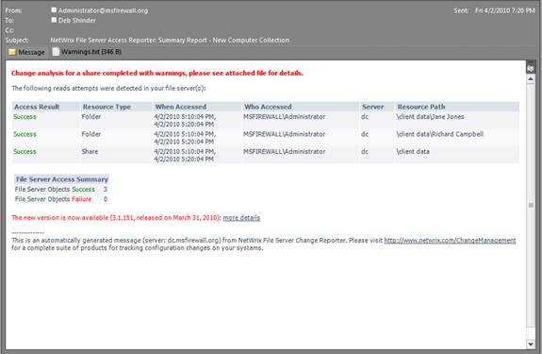Click the File Server Access Summary heading
The width and height of the screenshot is (542, 354).
(x=62, y=179)
